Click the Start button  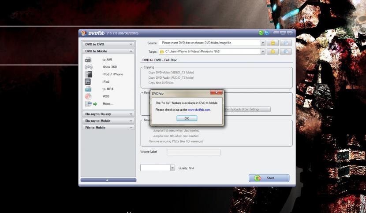click(x=269, y=178)
